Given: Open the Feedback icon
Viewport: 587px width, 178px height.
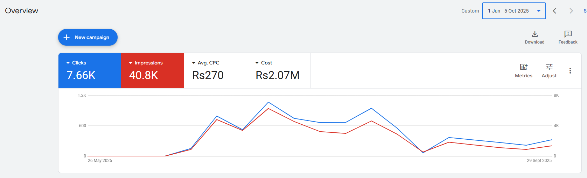Looking at the screenshot, I should coord(568,34).
